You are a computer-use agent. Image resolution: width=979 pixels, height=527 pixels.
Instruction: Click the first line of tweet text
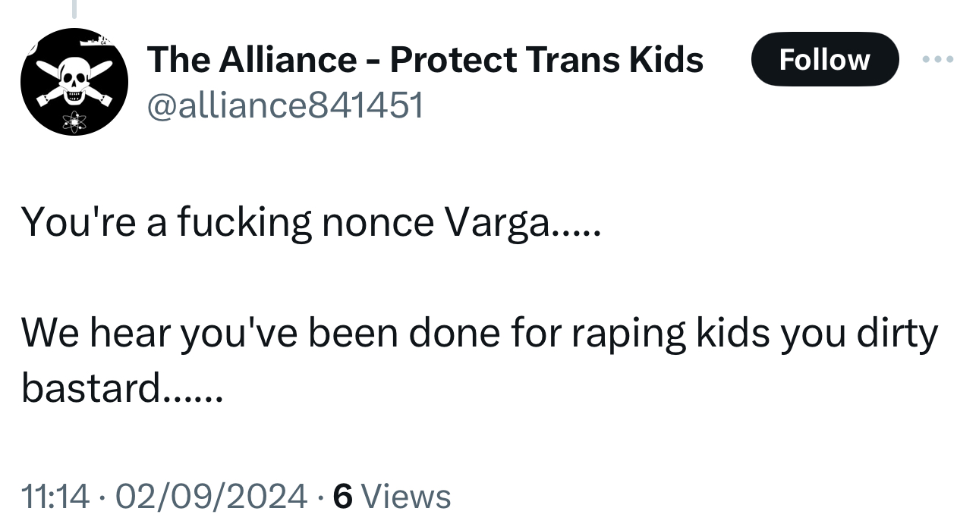(x=311, y=222)
